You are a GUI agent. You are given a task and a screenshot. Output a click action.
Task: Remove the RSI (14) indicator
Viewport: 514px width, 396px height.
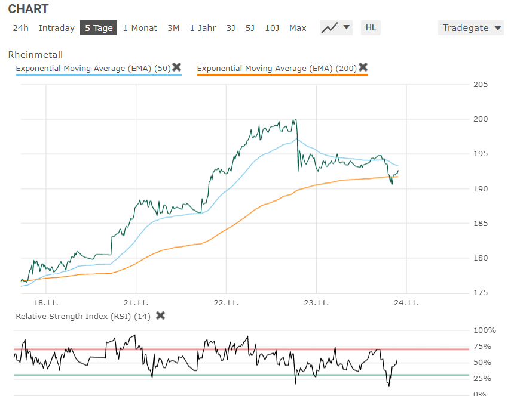[160, 315]
